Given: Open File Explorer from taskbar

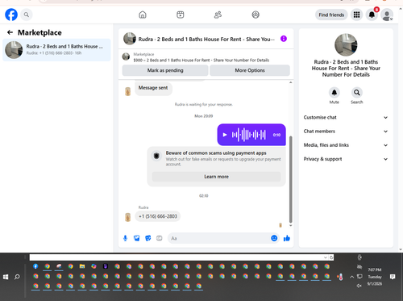Looking at the screenshot, I should click(82, 266).
